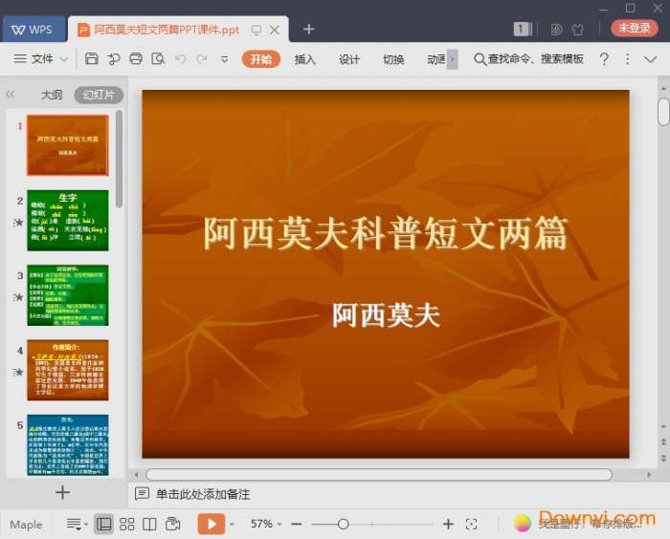Select slide 4 作者简介 thumbnail
The width and height of the screenshot is (670, 539).
click(x=68, y=370)
